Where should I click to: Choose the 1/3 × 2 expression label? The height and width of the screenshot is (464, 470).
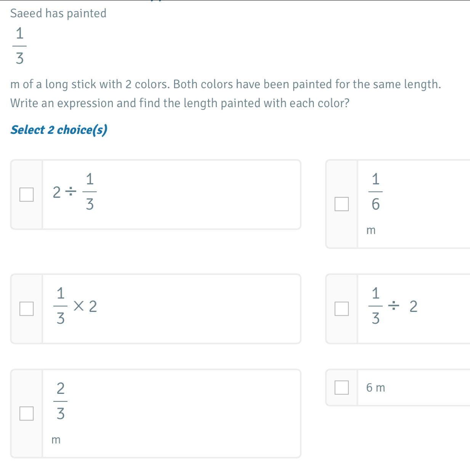coord(75,306)
